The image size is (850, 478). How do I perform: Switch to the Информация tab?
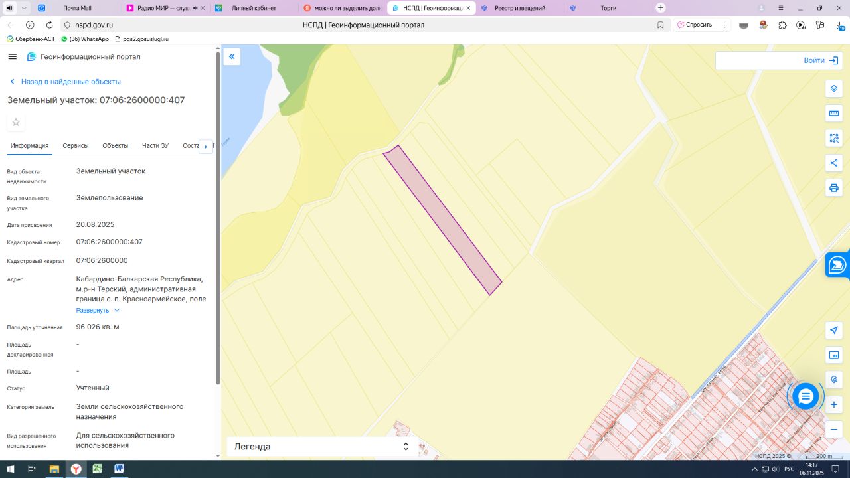(30, 146)
